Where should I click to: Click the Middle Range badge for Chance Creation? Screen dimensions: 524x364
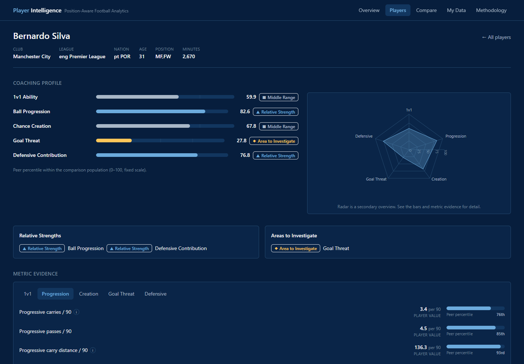[279, 126]
